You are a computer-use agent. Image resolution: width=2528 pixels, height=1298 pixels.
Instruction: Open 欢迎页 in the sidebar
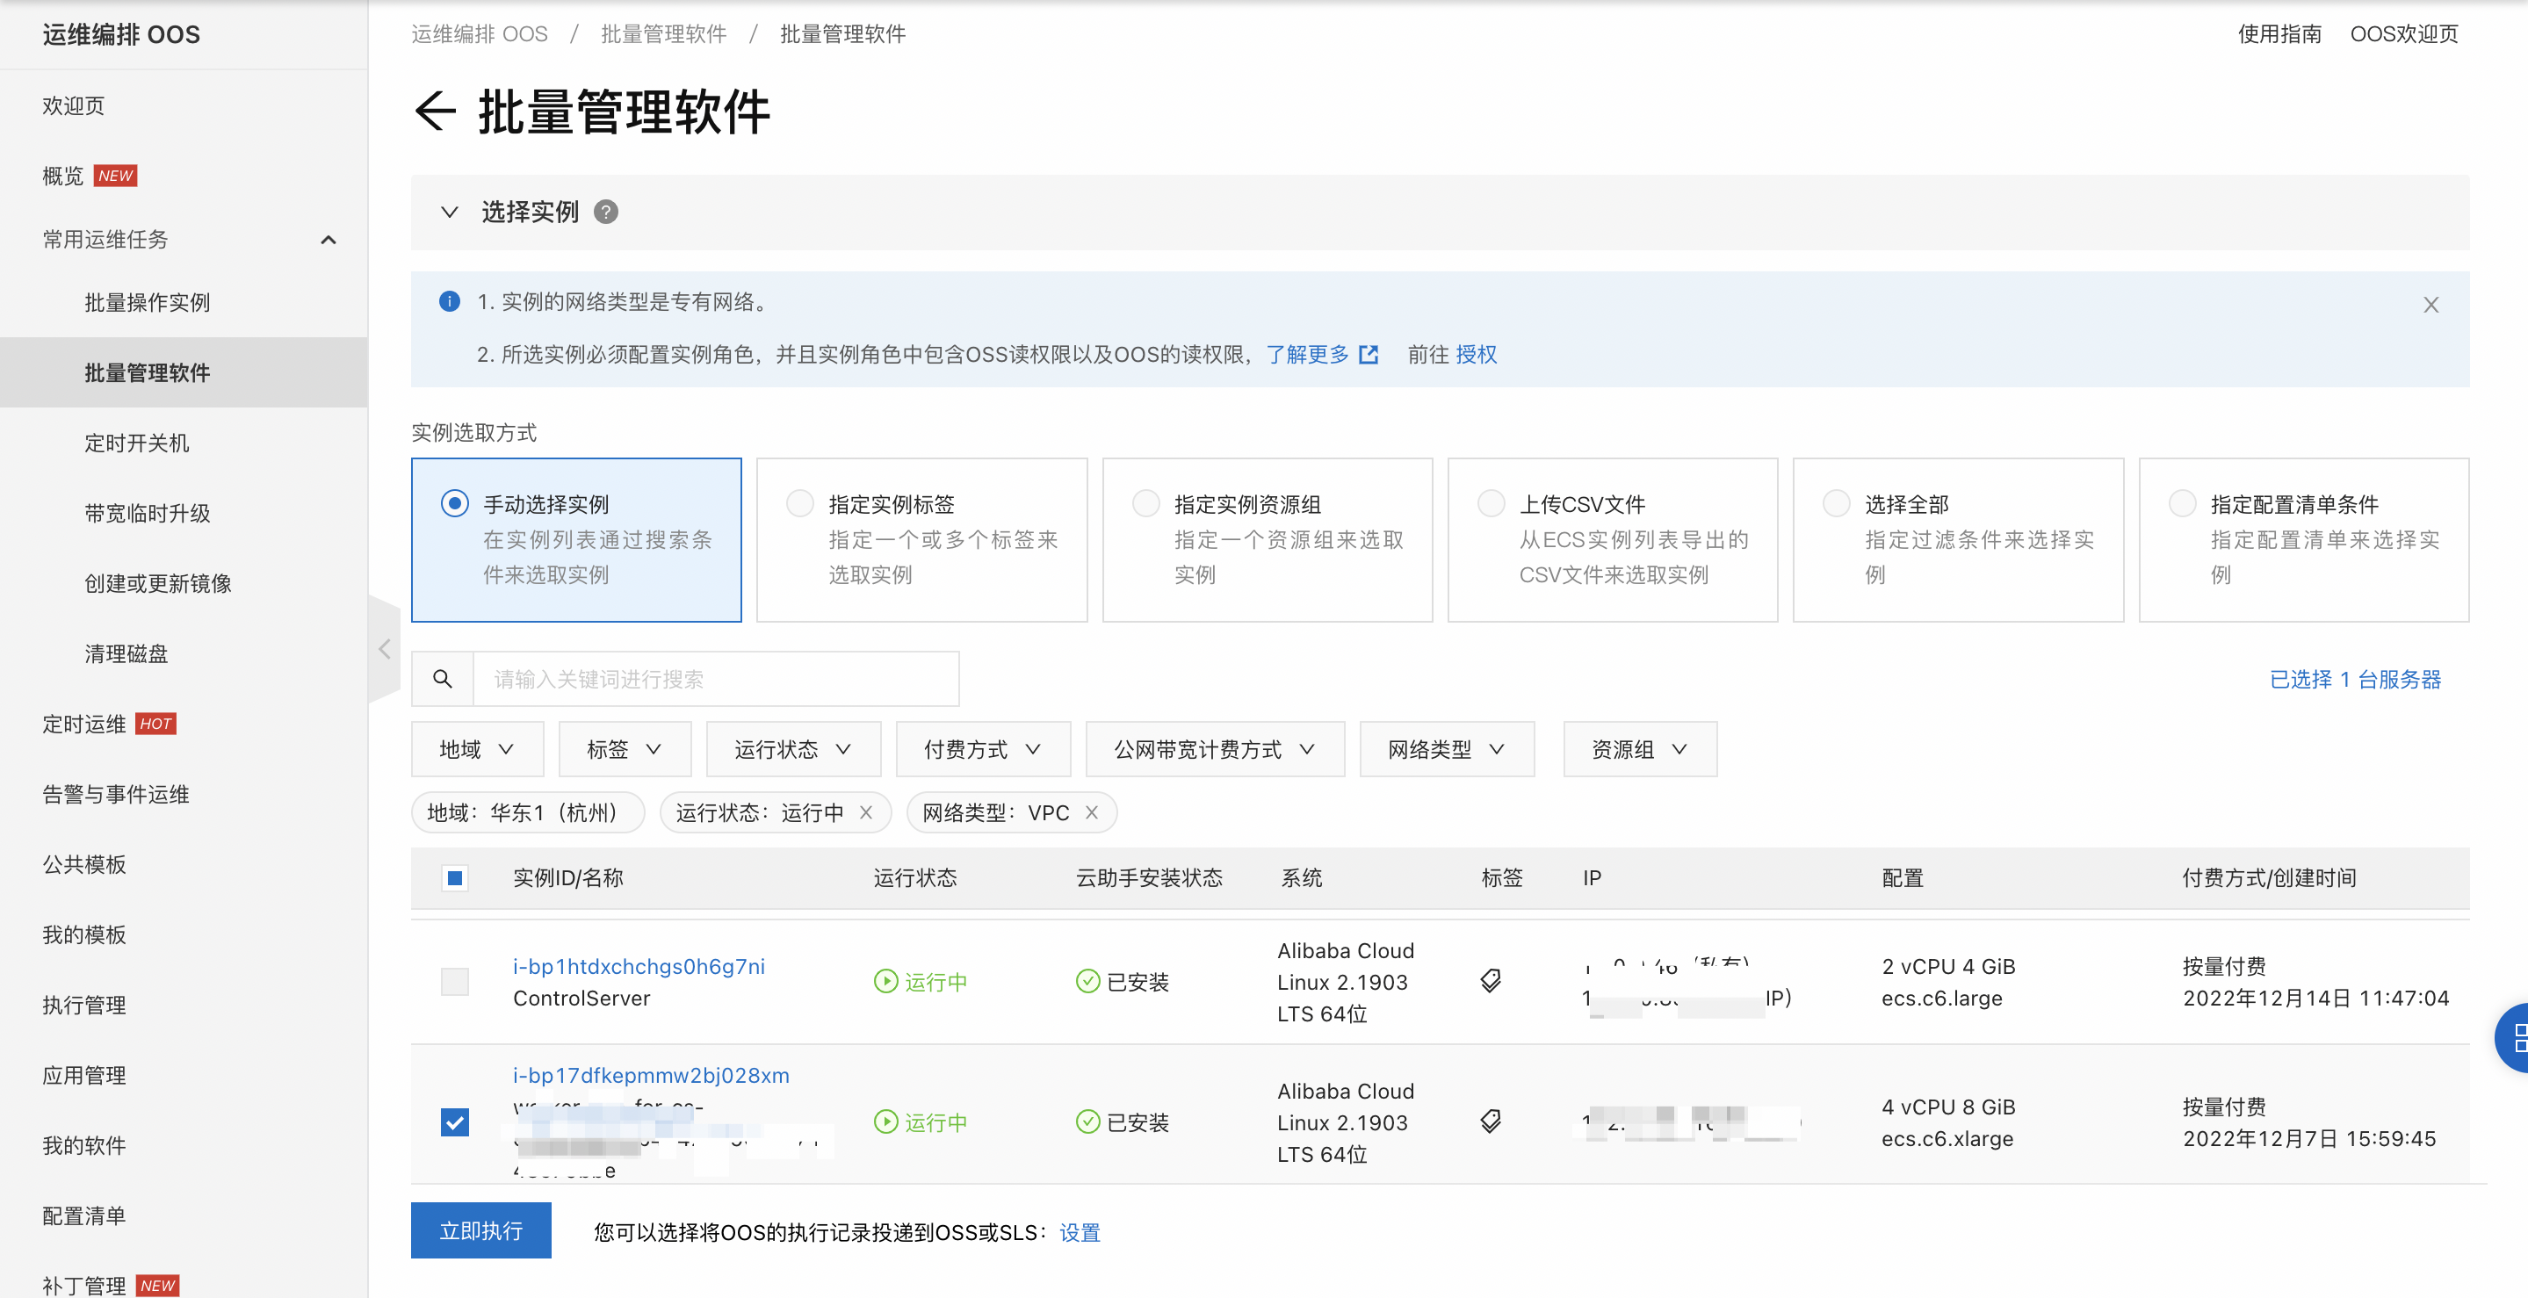[74, 106]
